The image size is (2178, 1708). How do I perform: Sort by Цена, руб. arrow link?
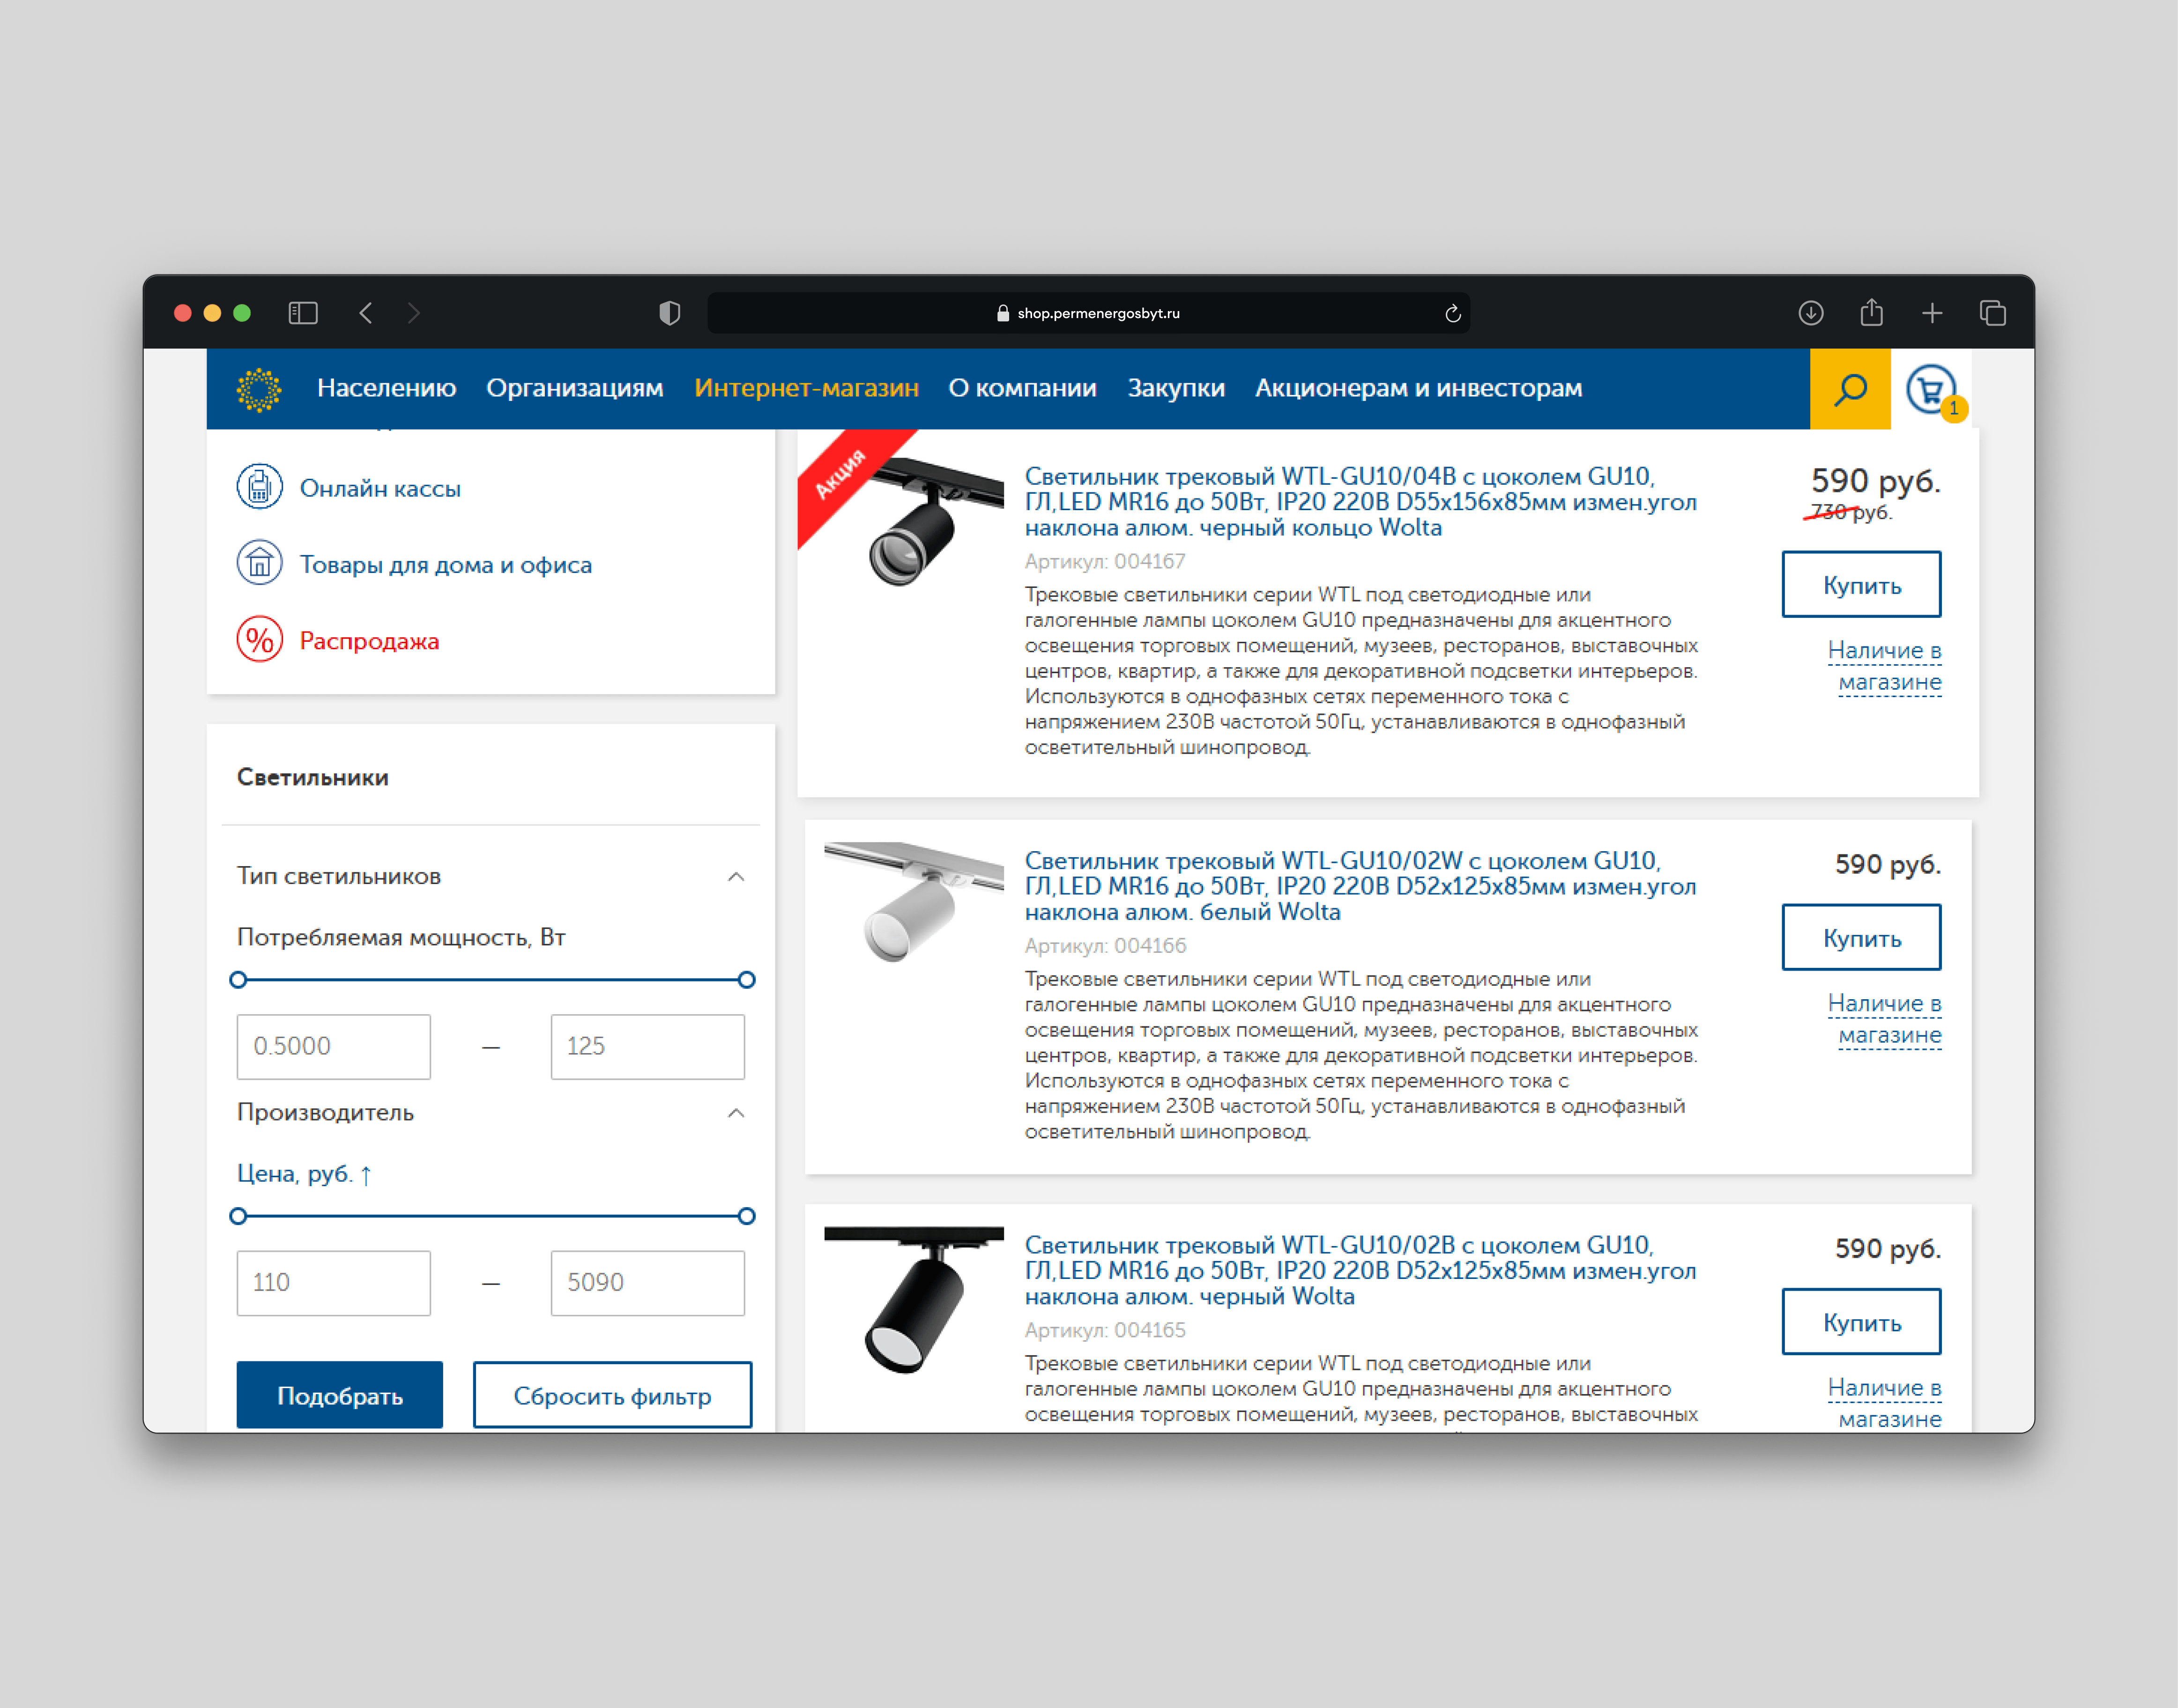pos(304,1174)
